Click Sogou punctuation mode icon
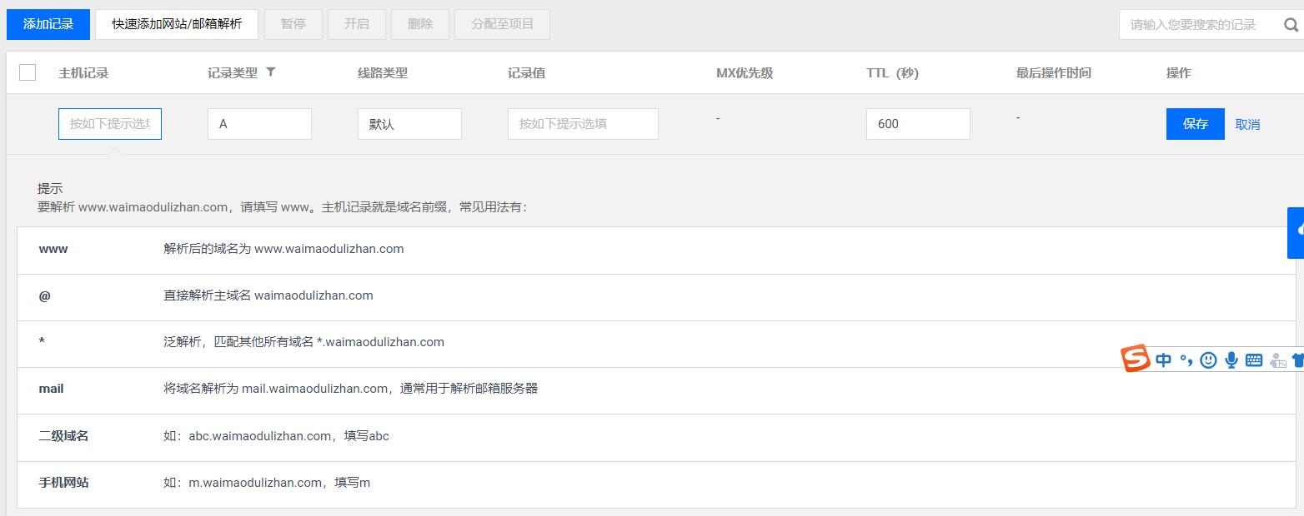This screenshot has width=1304, height=516. (1186, 360)
